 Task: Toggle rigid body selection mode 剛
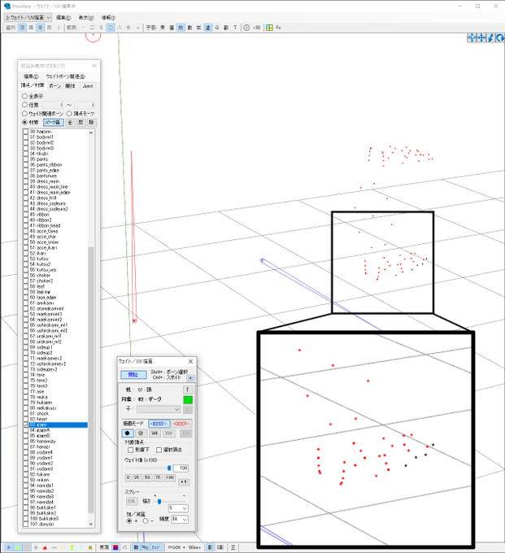[x=50, y=28]
